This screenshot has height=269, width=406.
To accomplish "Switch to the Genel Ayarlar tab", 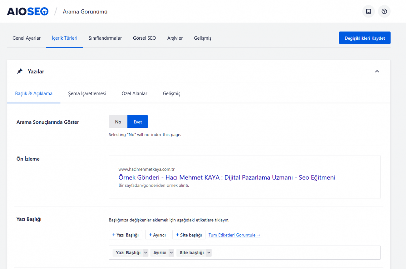I will tap(27, 38).
